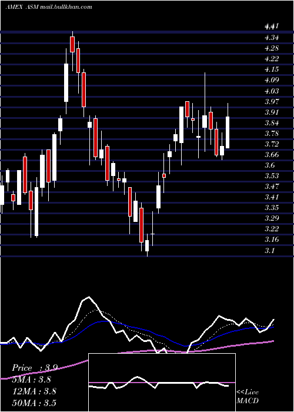
Task: Click inside the Live MACD inset chart
Action: [162, 383]
